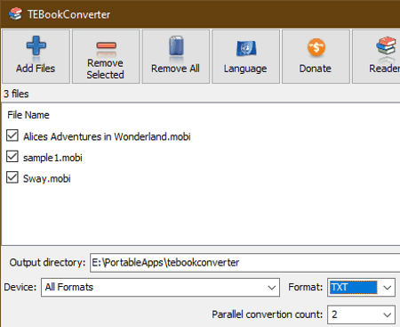Uncheck Alices Adventures in Wonderland.mobi checkbox
400x327 pixels.
point(12,135)
